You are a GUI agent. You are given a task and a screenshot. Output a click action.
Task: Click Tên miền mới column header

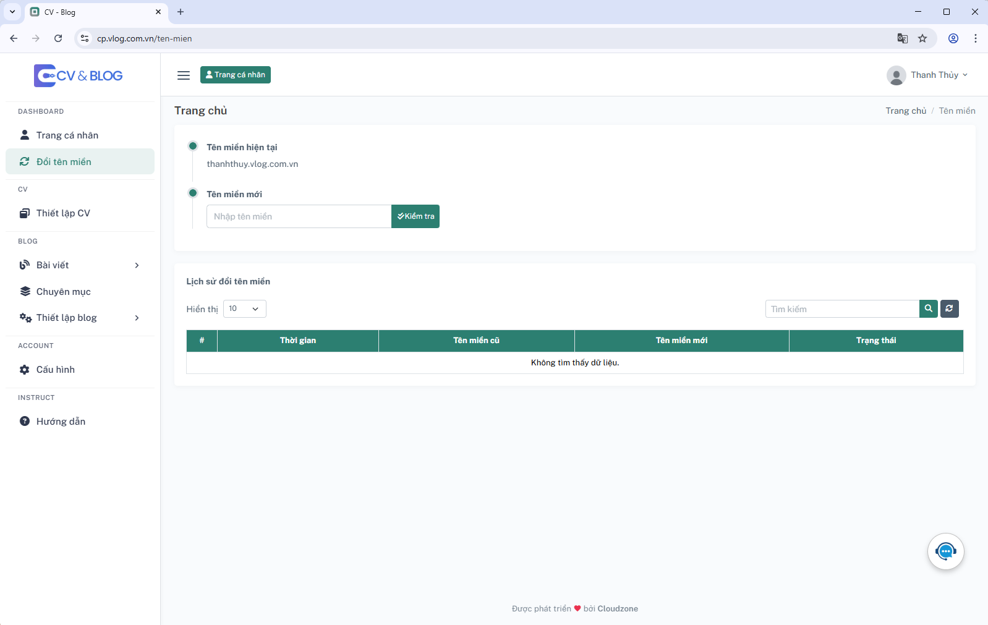pos(681,341)
